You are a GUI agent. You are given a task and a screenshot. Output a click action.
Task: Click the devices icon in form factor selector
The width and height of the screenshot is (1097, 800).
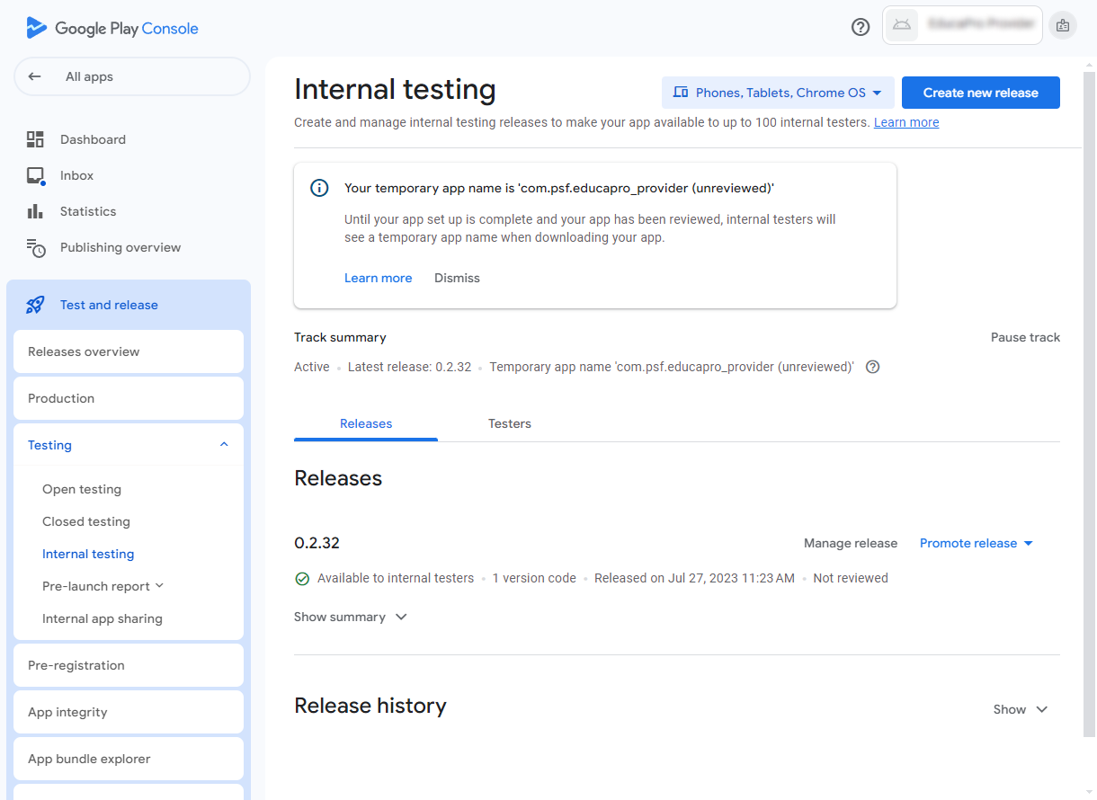681,93
